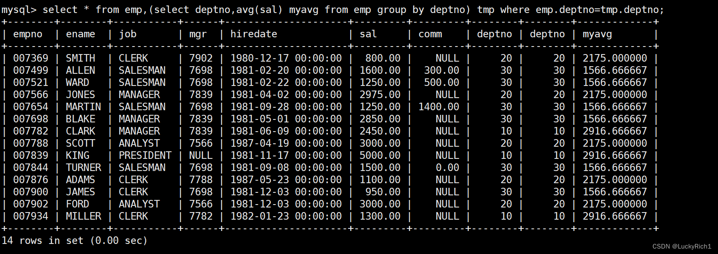Click the NULL value in mgr column

pyautogui.click(x=200, y=156)
